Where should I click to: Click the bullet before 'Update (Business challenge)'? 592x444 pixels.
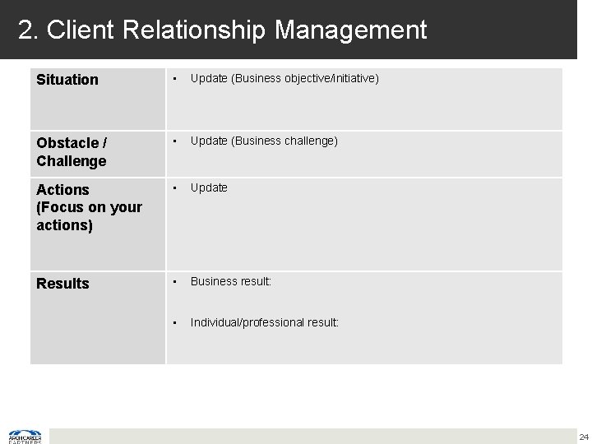(174, 141)
